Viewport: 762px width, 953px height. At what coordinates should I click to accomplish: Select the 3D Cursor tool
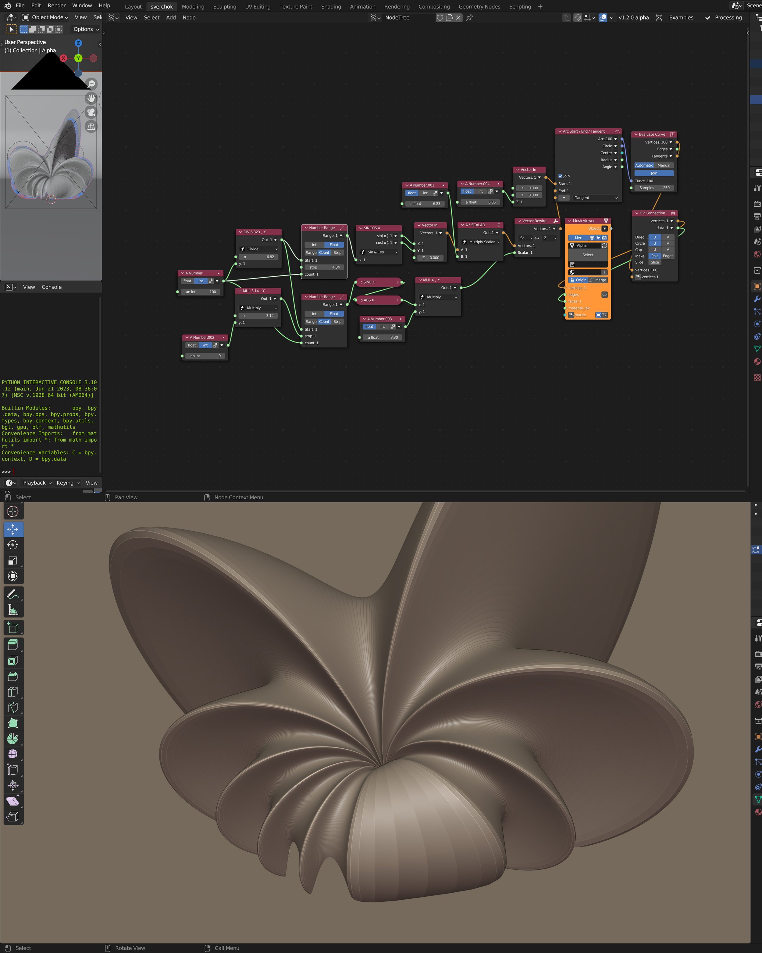pyautogui.click(x=13, y=511)
